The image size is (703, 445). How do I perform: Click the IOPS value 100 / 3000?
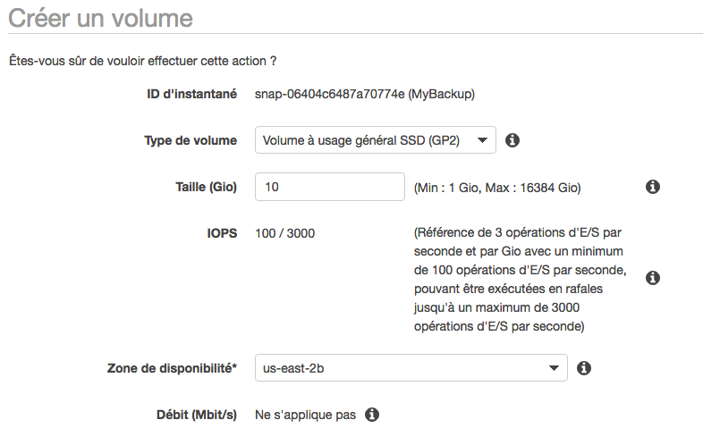[x=284, y=233]
